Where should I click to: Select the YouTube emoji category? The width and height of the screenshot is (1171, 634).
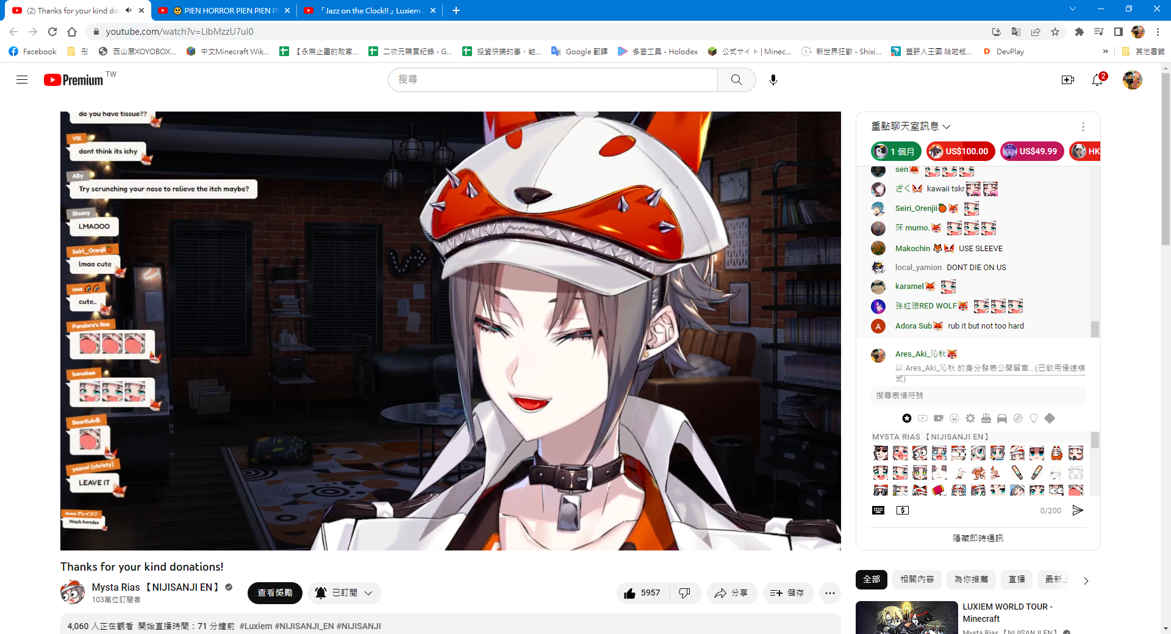coord(923,418)
